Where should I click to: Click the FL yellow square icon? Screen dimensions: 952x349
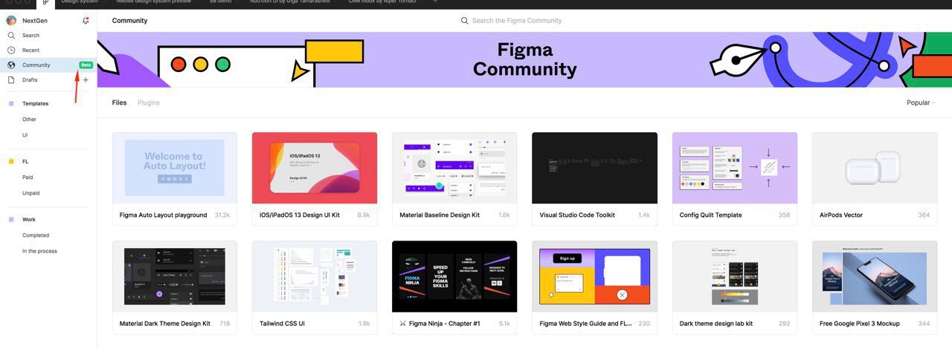(x=11, y=161)
